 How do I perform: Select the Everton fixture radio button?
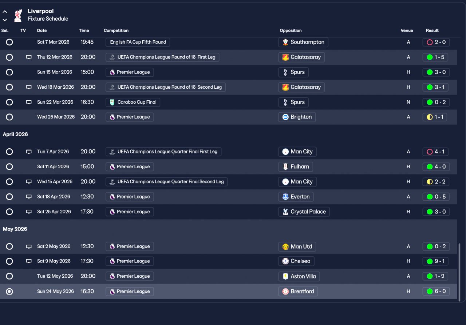[9, 197]
